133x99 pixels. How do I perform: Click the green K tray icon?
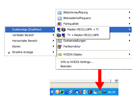62,92
